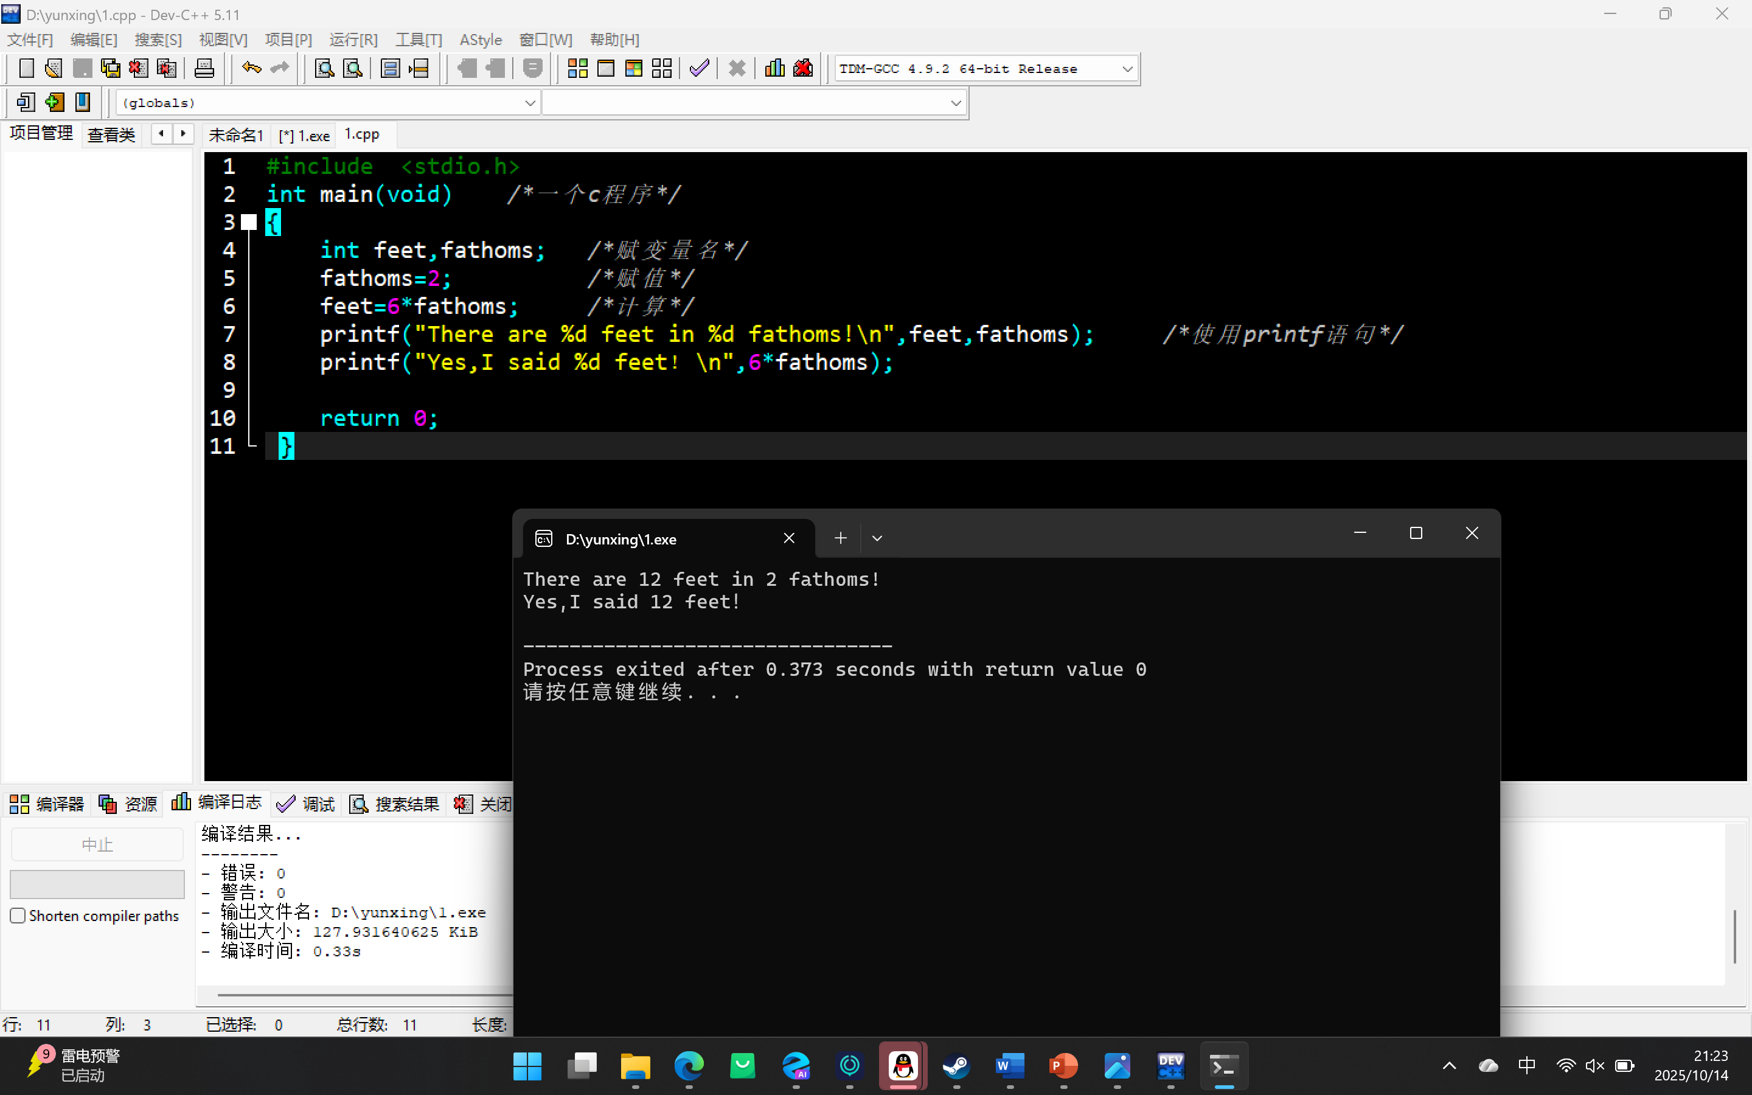
Task: Open the 运行[R] menu
Action: [x=353, y=40]
